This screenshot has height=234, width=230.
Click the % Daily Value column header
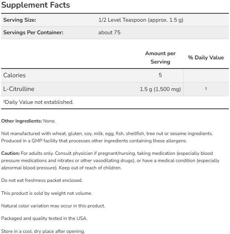[206, 57]
